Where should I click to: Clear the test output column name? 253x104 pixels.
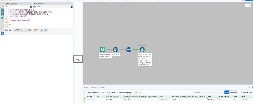click(x=31, y=7)
